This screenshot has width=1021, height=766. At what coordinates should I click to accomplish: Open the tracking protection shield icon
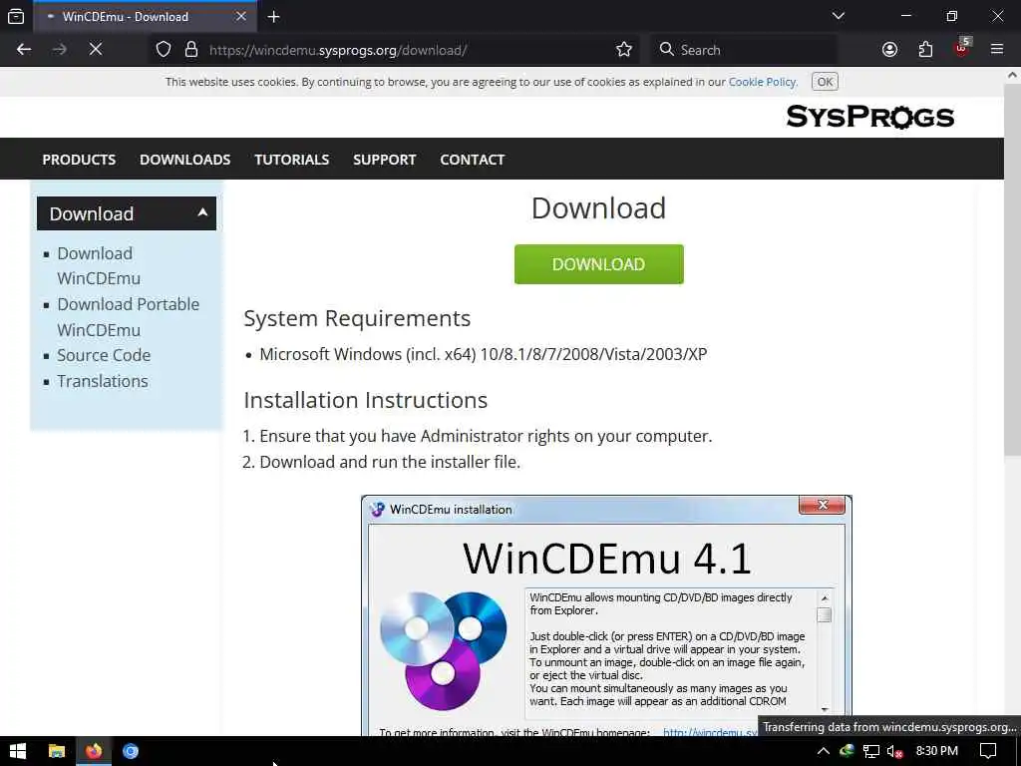click(164, 50)
